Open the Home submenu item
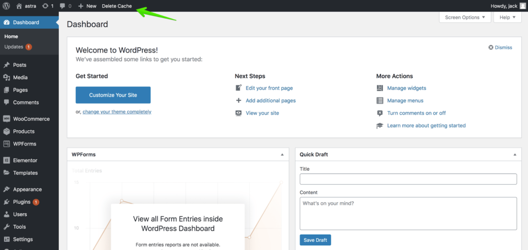The width and height of the screenshot is (528, 250). click(11, 37)
